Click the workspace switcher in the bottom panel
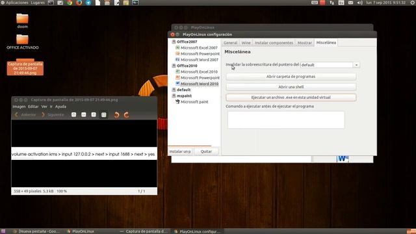This screenshot has width=416, height=234. point(411,231)
